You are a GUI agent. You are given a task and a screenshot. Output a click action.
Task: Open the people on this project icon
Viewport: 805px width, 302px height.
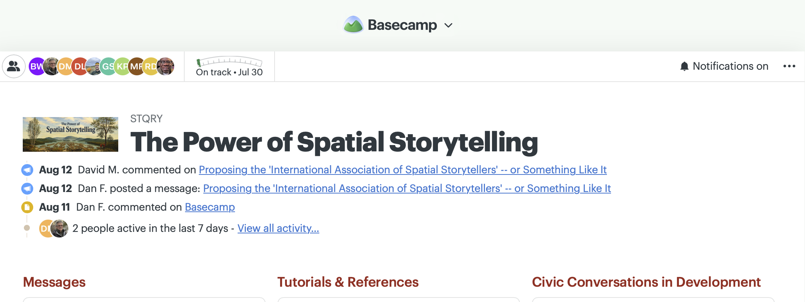(14, 66)
